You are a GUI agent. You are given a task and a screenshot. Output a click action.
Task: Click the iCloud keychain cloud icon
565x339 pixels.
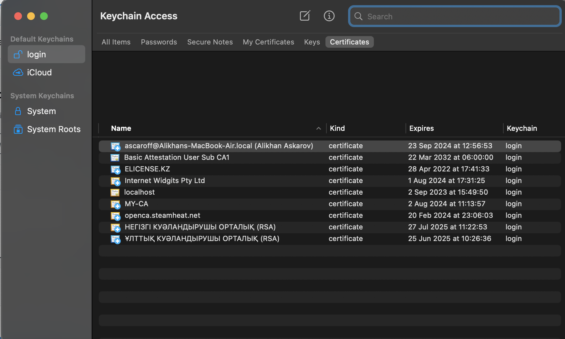(x=18, y=73)
